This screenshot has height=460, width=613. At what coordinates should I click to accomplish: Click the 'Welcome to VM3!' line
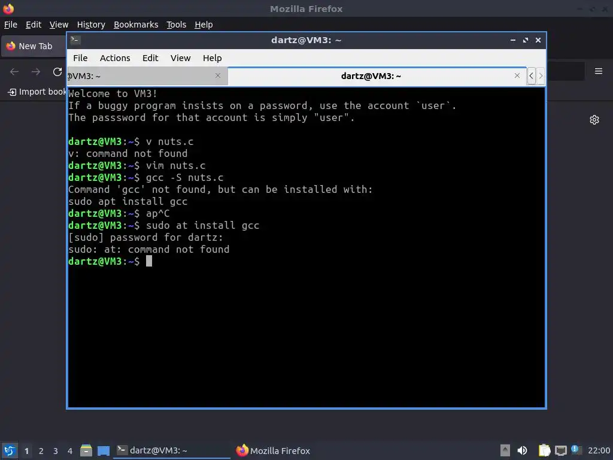[x=113, y=93]
